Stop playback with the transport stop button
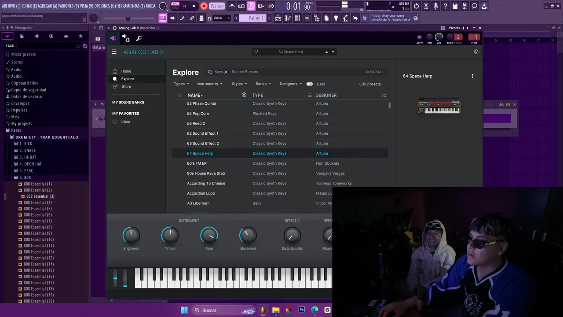563x317 pixels. (194, 6)
